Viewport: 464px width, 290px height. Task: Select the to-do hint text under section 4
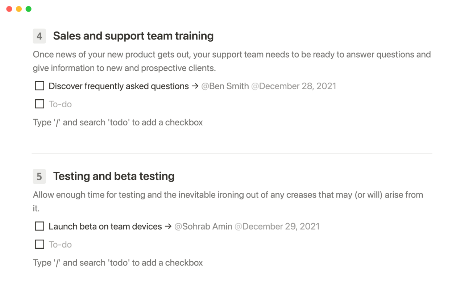(118, 122)
